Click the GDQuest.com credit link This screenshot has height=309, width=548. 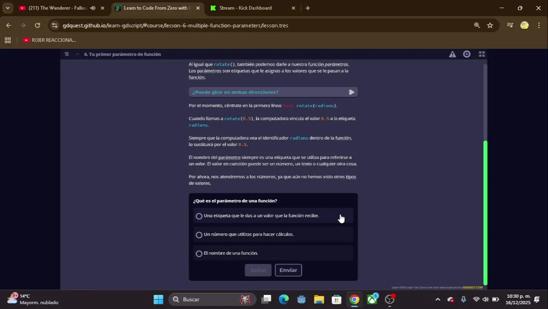pyautogui.click(x=473, y=288)
